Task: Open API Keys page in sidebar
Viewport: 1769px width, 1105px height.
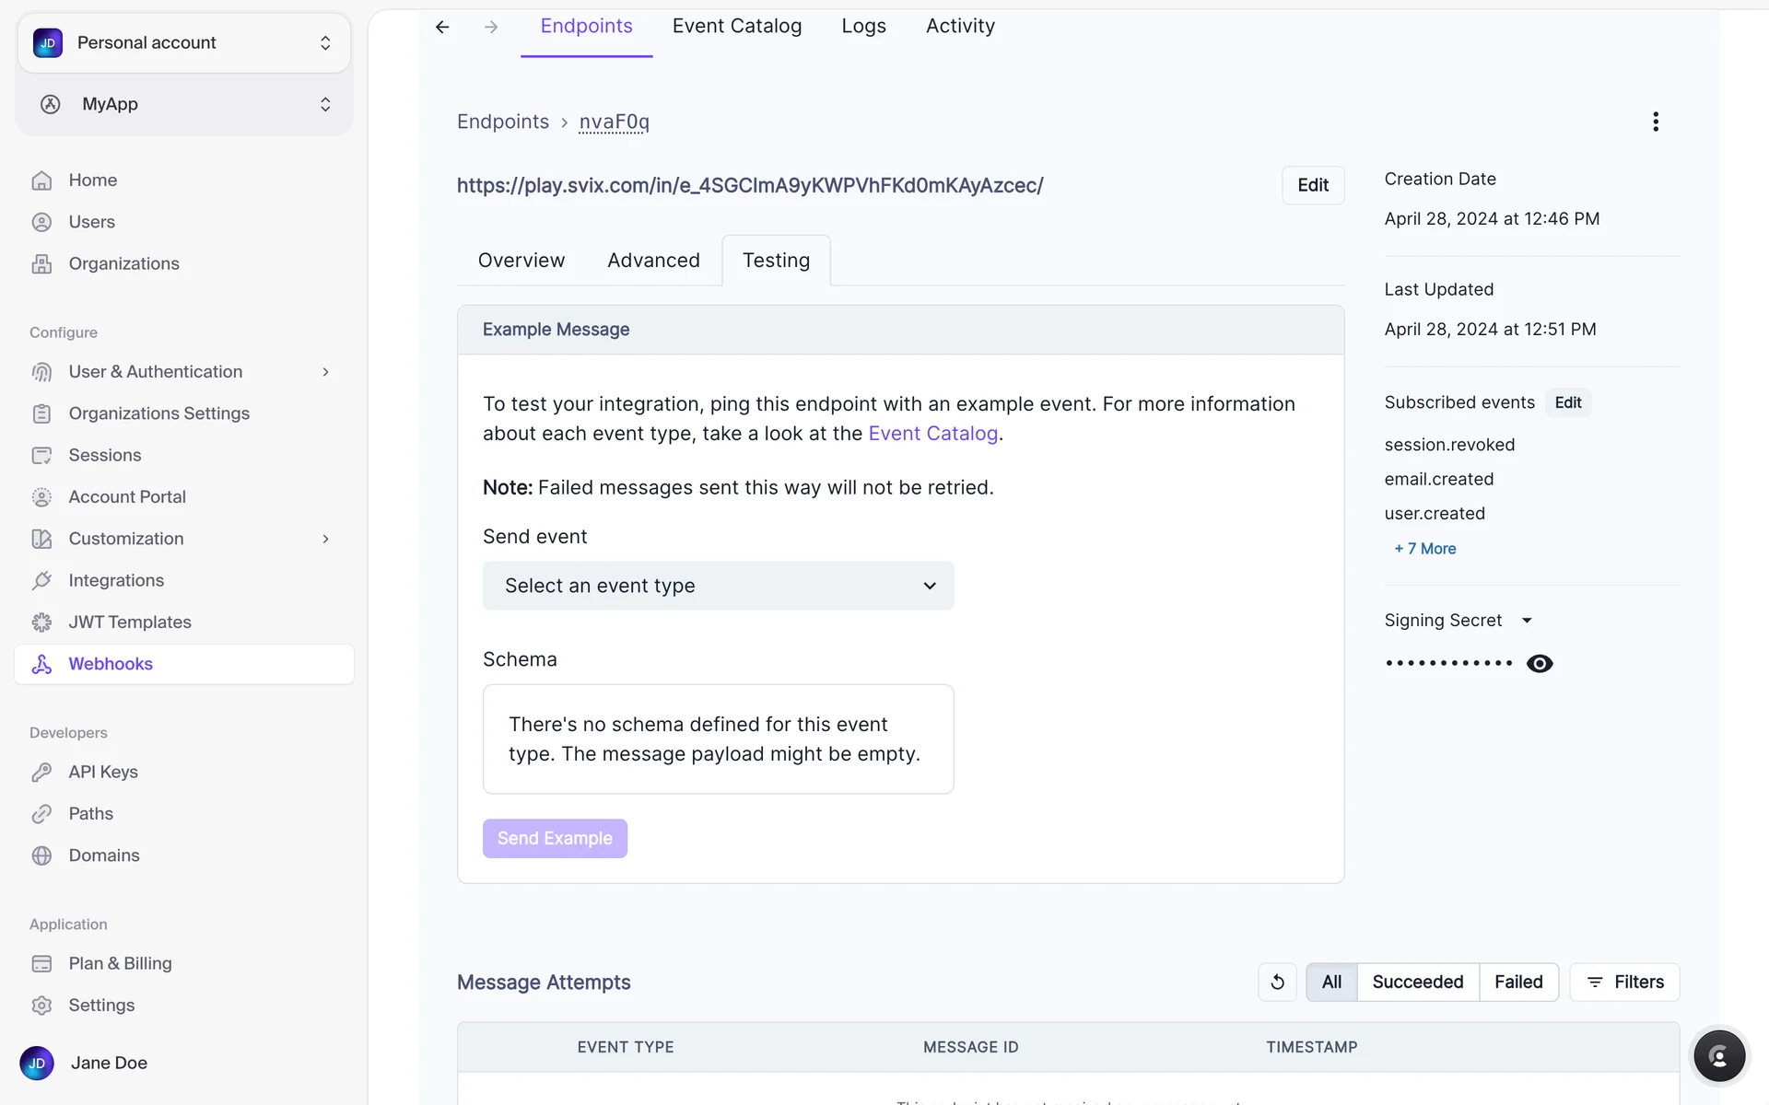Action: pyautogui.click(x=103, y=772)
